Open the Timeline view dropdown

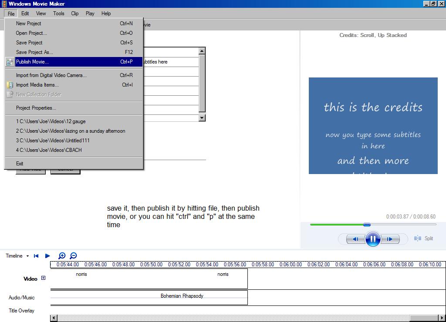pyautogui.click(x=27, y=256)
